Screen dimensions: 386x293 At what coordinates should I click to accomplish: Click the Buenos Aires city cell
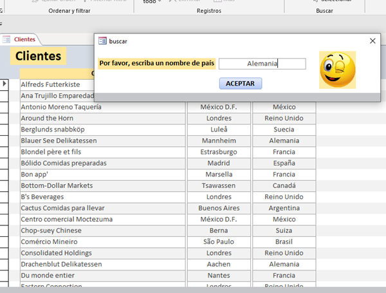coord(219,208)
